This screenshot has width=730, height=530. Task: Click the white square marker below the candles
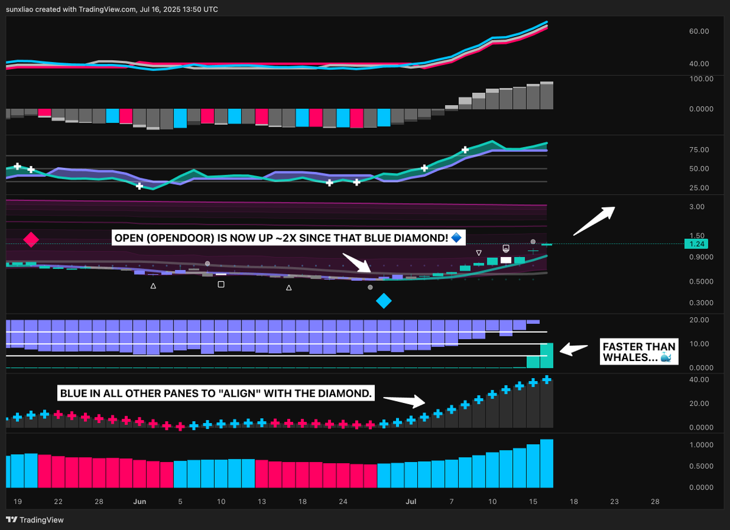221,284
